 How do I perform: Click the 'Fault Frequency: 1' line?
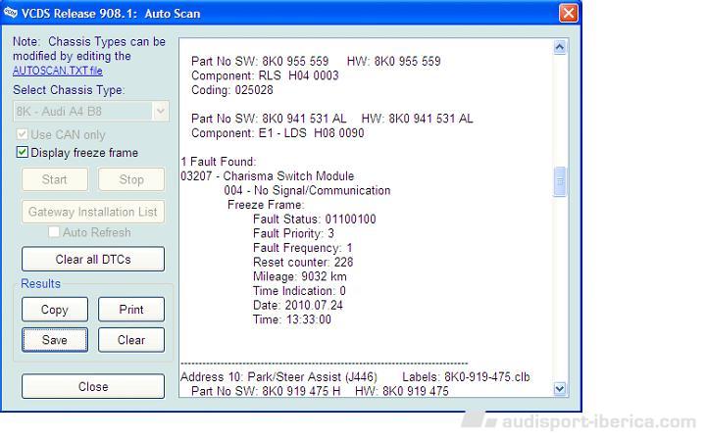303,248
